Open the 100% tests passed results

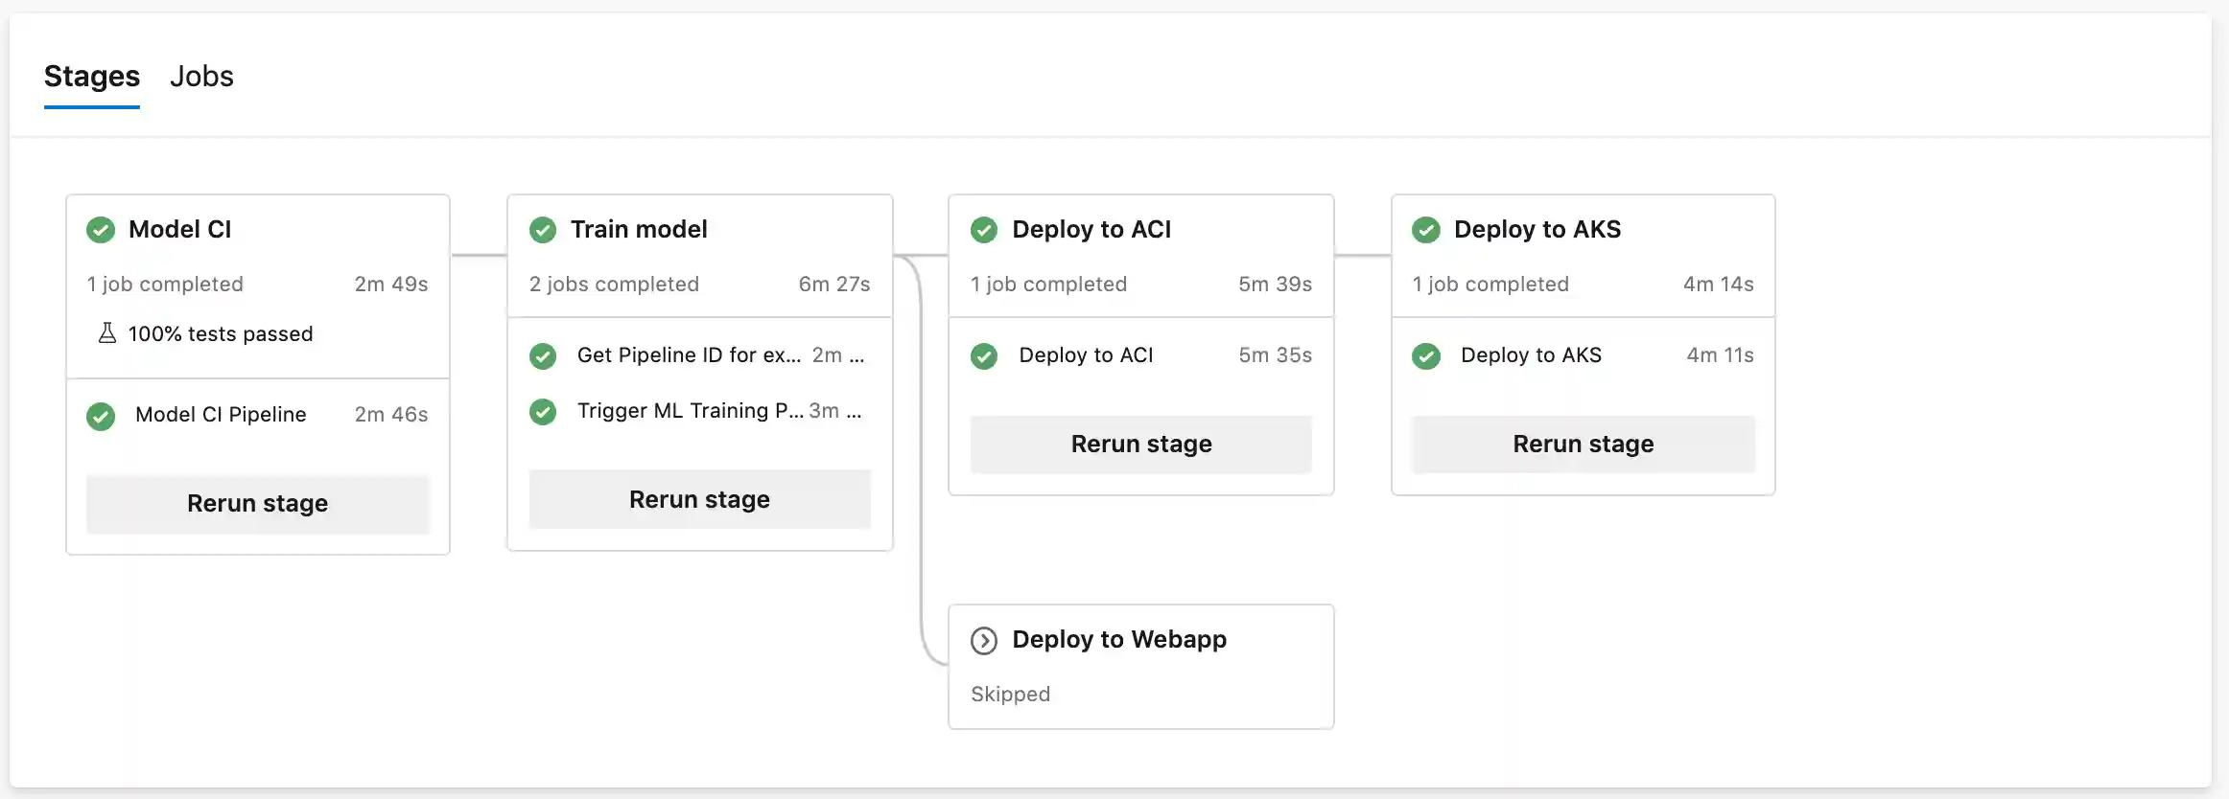tap(221, 334)
